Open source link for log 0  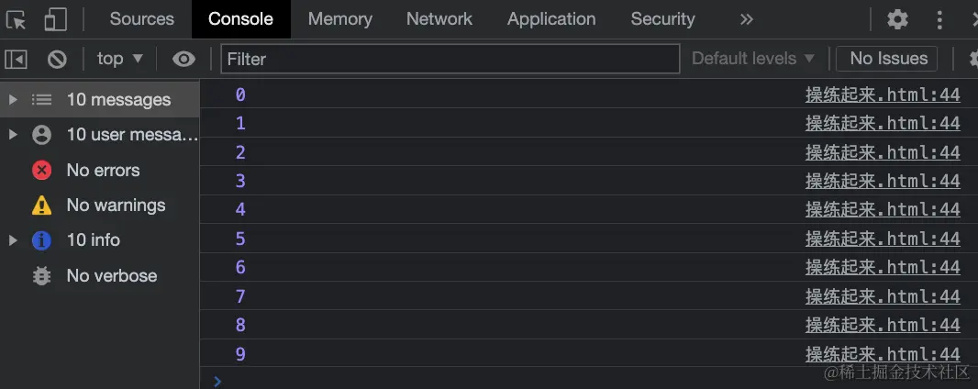point(882,94)
